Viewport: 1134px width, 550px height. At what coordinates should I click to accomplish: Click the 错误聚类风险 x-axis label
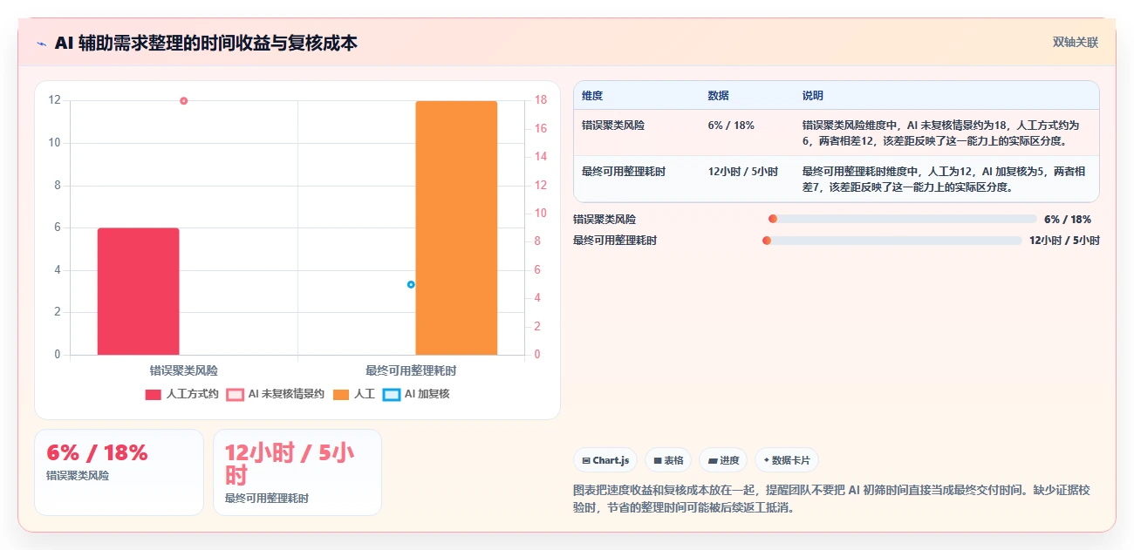pos(184,370)
